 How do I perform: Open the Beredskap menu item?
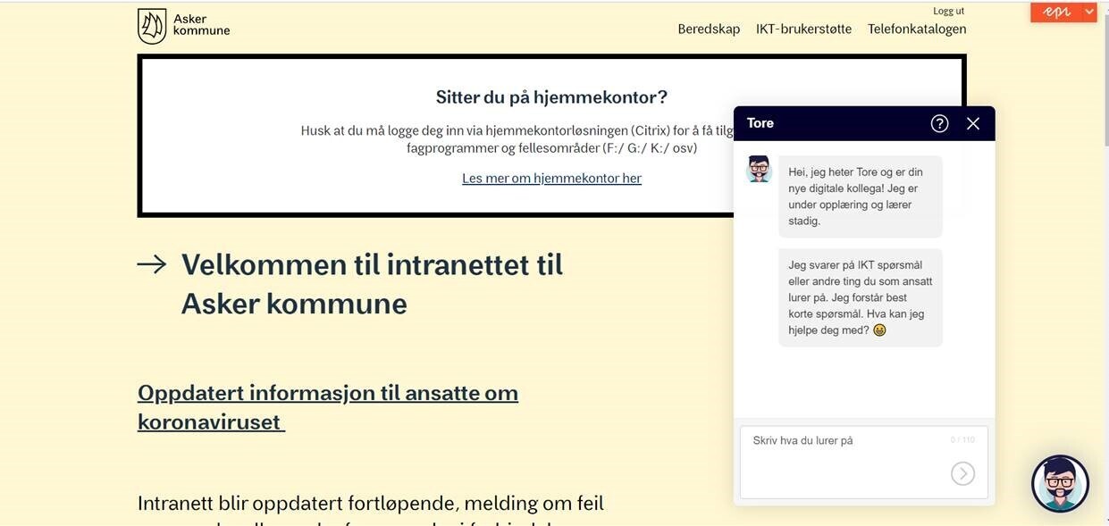point(709,29)
